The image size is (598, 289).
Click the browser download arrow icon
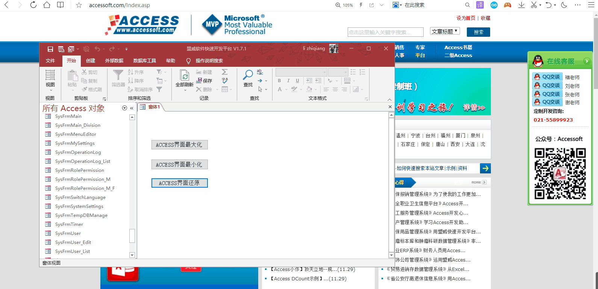click(x=521, y=5)
